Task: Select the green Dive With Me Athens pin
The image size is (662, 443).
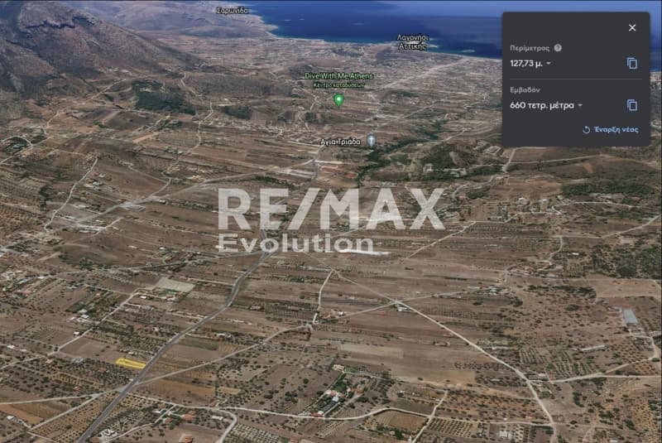Action: 338,100
